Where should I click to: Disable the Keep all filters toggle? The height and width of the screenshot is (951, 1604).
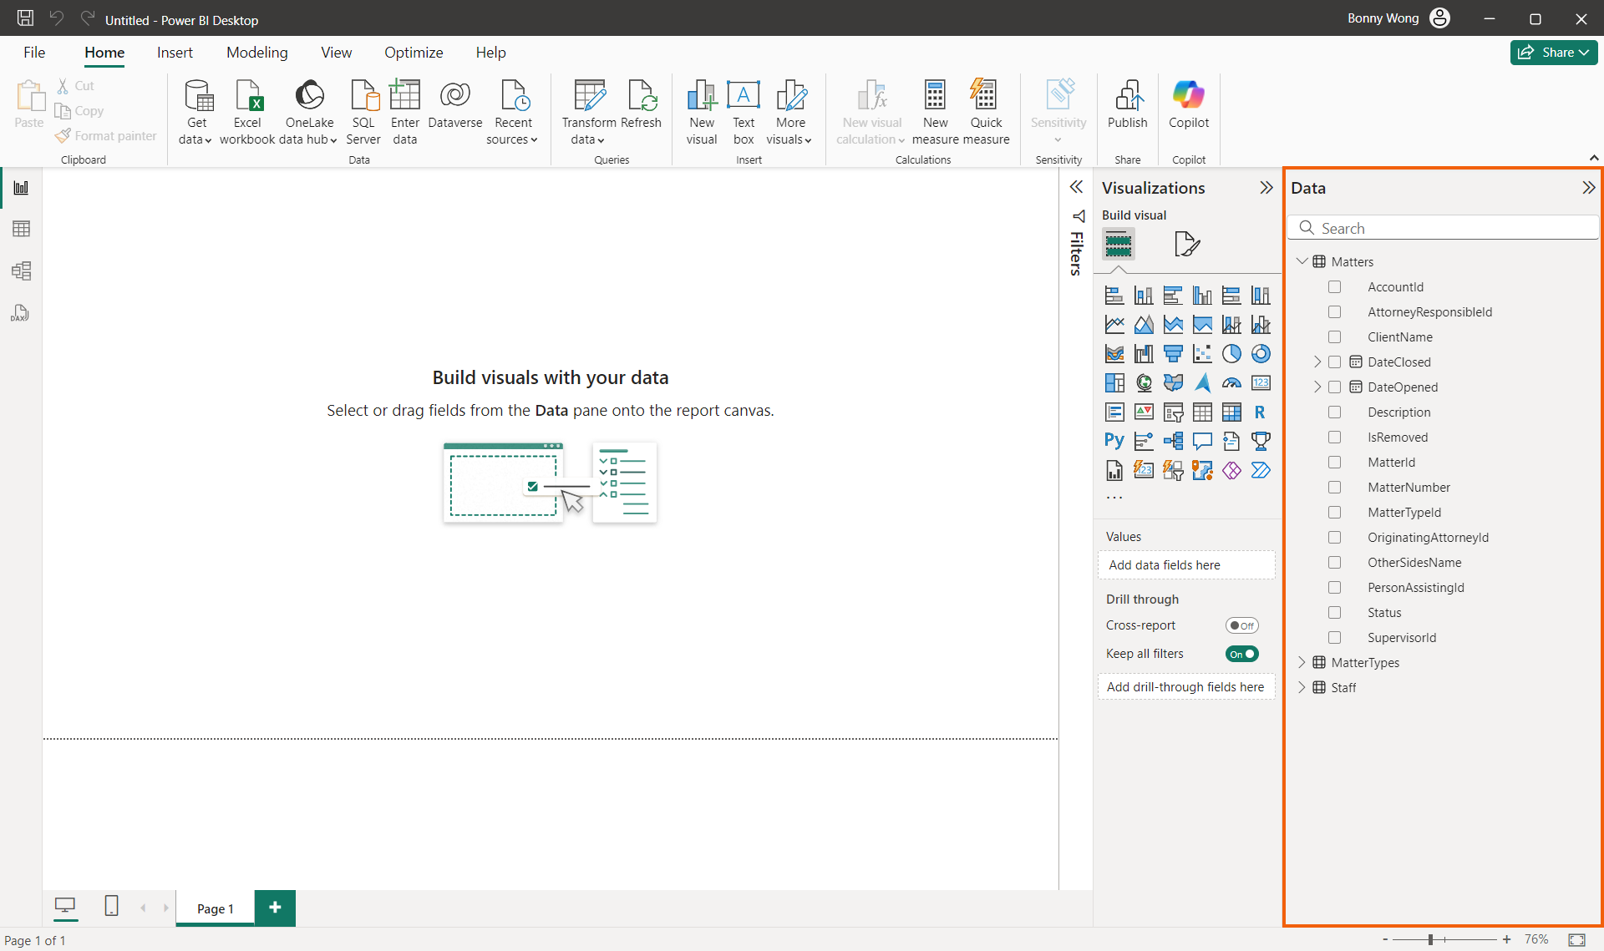[1241, 654]
